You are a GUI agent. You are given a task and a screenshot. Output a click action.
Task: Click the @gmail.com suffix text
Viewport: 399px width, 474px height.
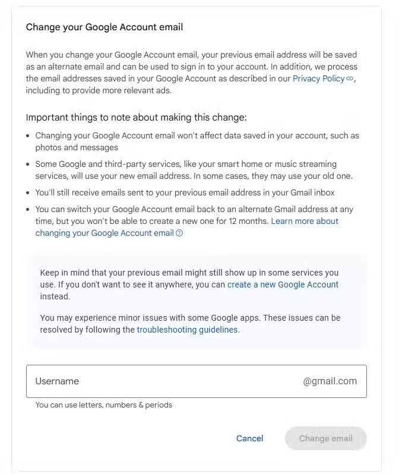pyautogui.click(x=330, y=381)
